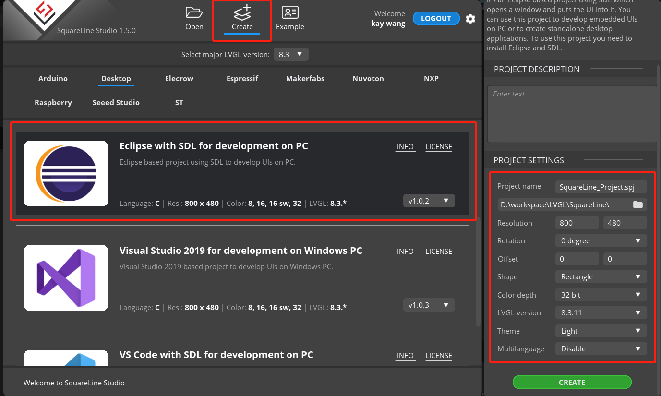
Task: Open settings with the gear icon
Action: [x=470, y=19]
